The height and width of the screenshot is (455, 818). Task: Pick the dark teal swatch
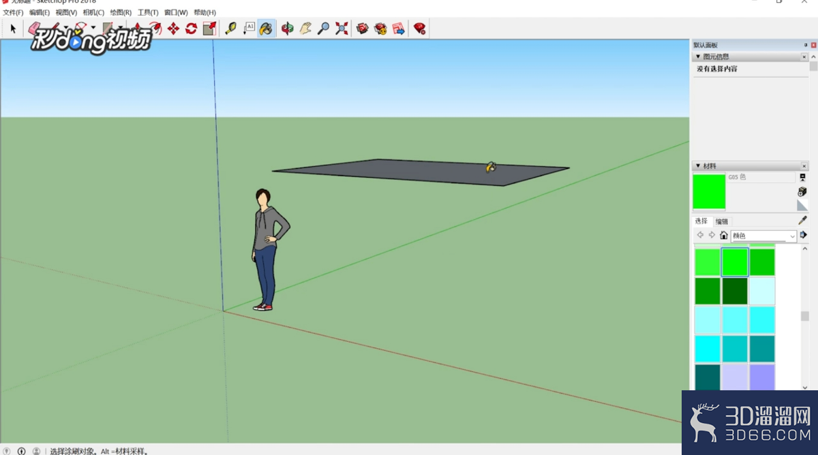click(708, 377)
